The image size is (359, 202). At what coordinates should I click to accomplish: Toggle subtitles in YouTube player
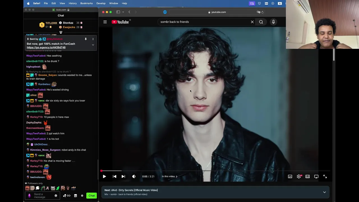click(x=290, y=176)
